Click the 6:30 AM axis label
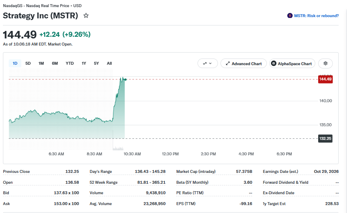The height and width of the screenshot is (213, 347). (x=56, y=154)
